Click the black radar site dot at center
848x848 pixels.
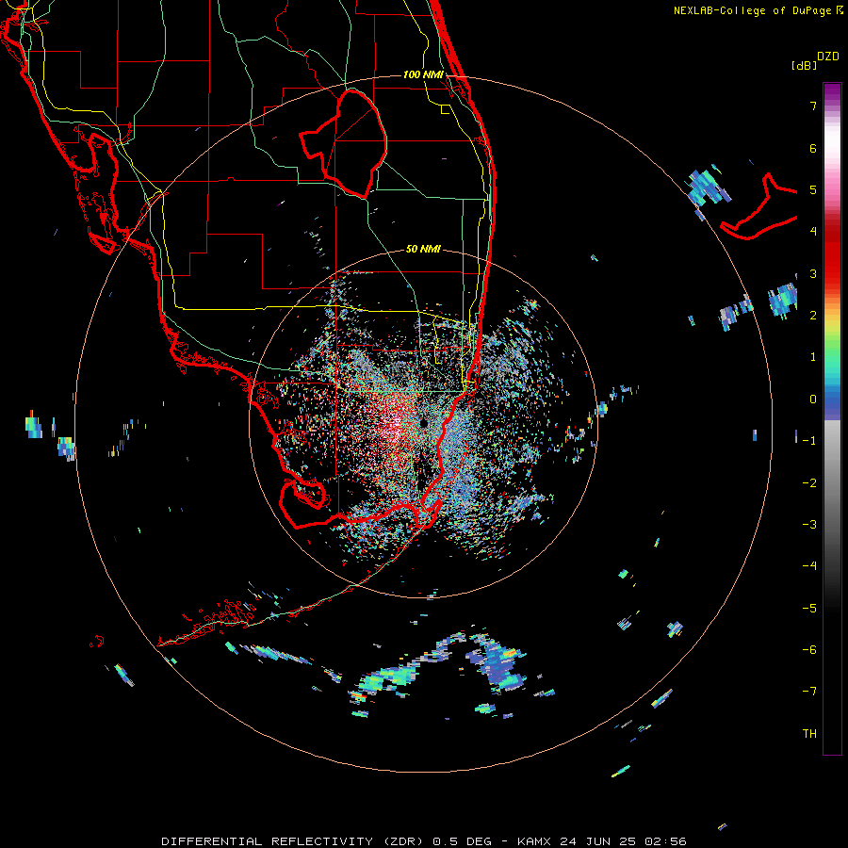tap(423, 422)
